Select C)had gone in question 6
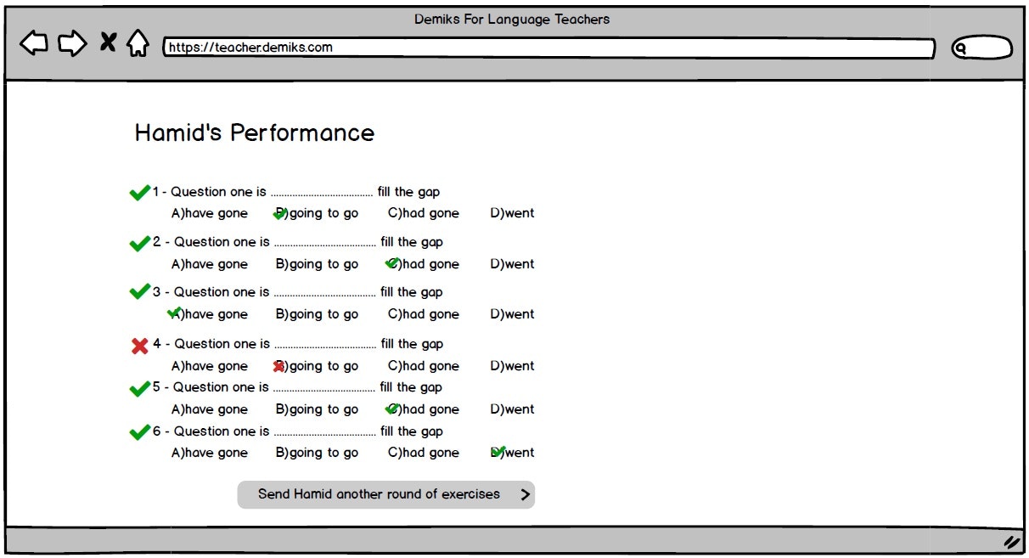The width and height of the screenshot is (1029, 558). point(424,453)
